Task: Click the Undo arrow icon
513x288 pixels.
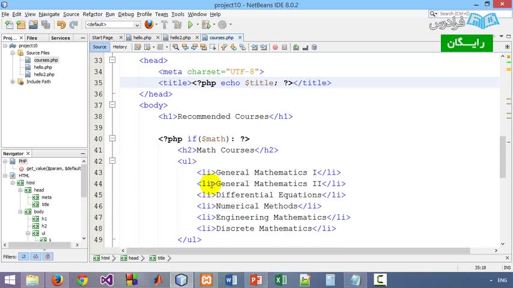Action: pyautogui.click(x=61, y=25)
